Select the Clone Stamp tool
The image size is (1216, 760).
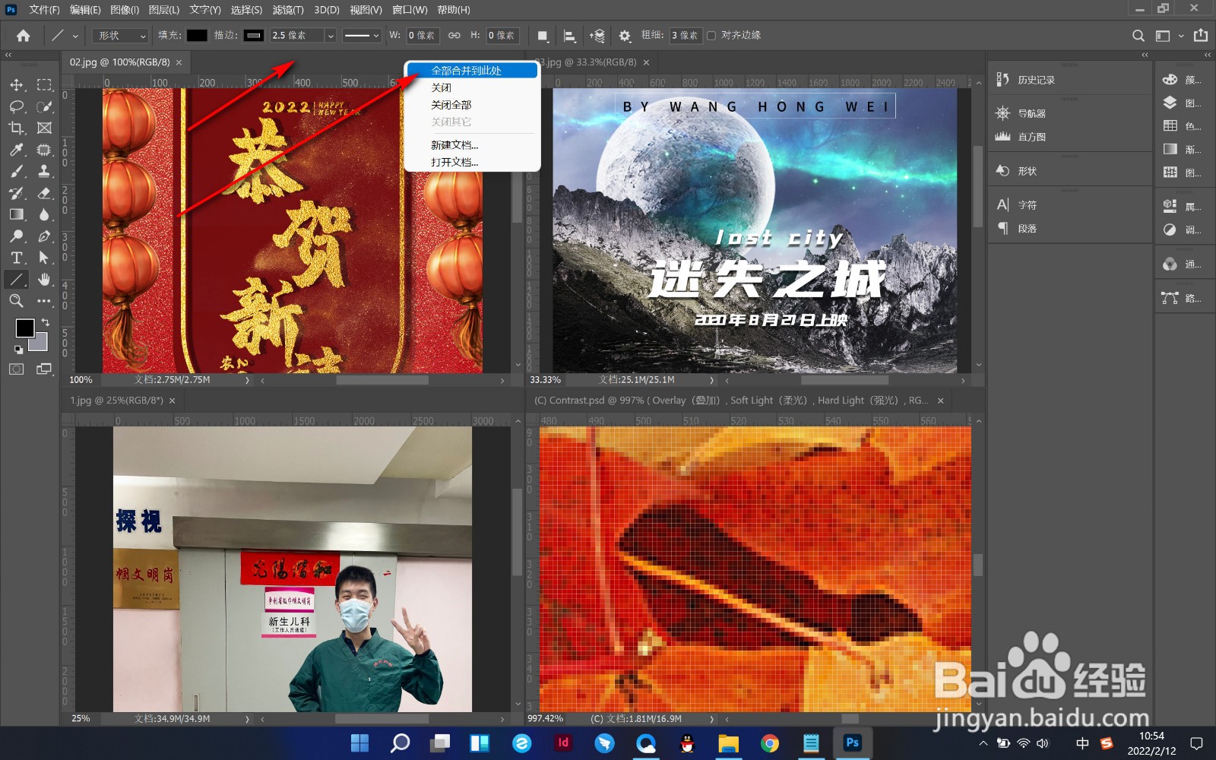(45, 171)
